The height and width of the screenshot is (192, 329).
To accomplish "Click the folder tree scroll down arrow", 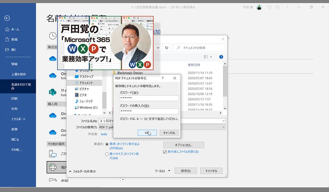I will tap(104, 113).
